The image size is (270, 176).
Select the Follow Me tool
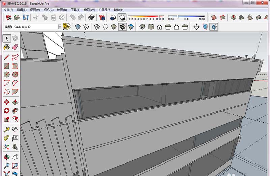[x=15, y=110]
